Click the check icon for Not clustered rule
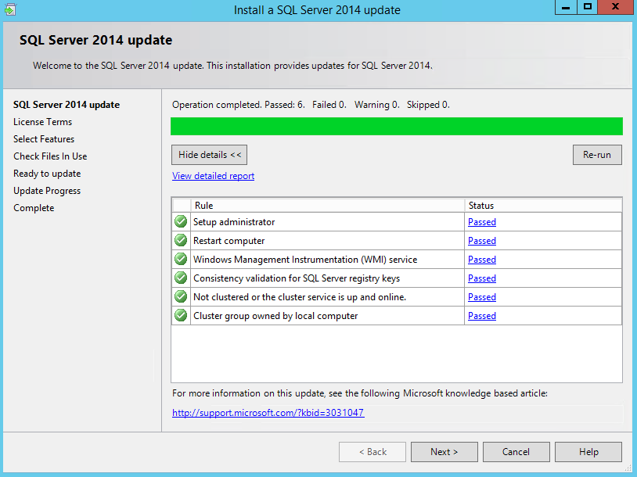637x477 pixels. (x=181, y=296)
